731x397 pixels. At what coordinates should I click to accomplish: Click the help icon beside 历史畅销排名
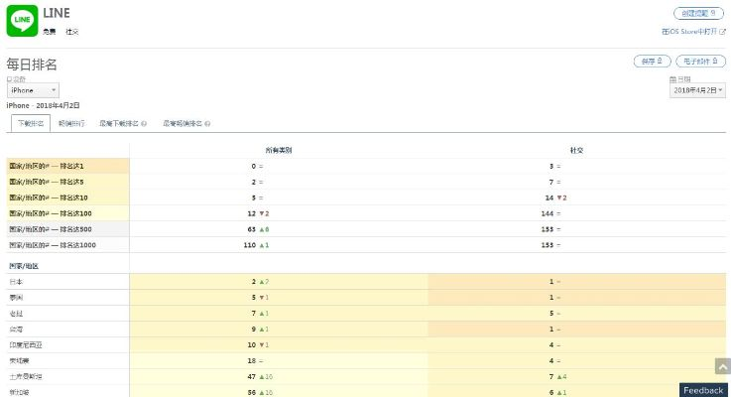tap(208, 124)
